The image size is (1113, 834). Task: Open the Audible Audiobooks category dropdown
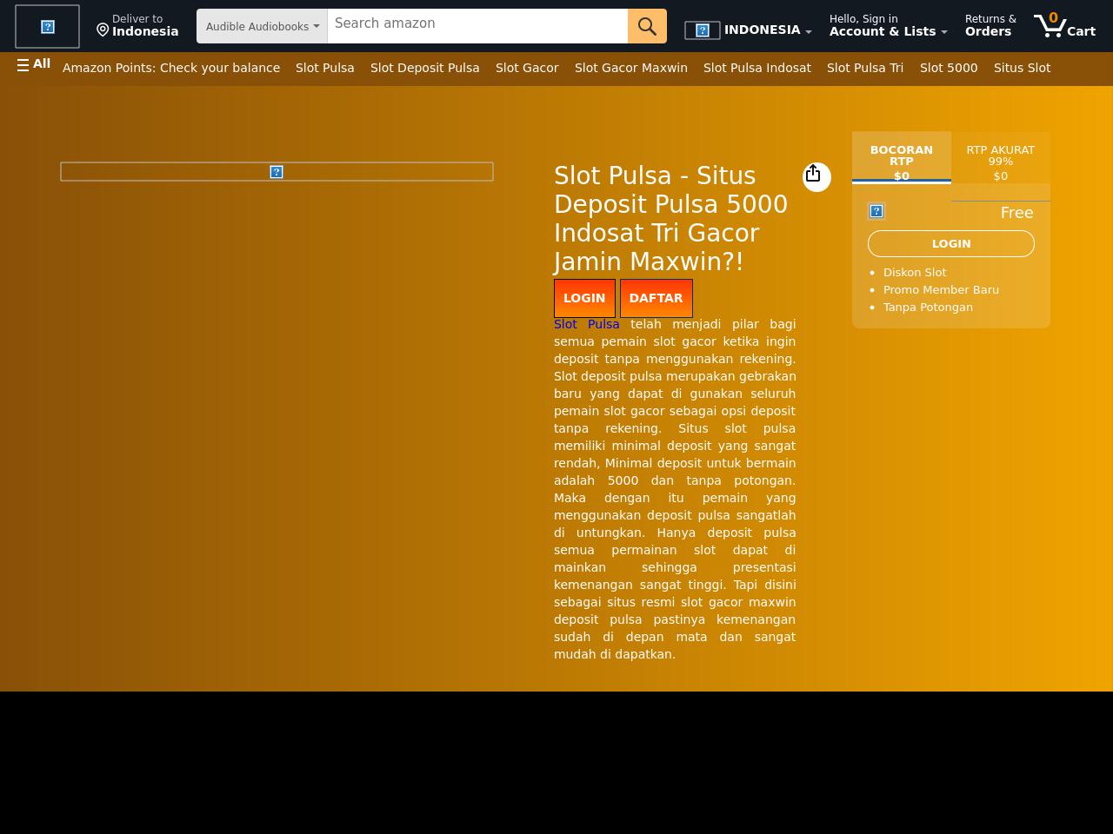coord(262,26)
